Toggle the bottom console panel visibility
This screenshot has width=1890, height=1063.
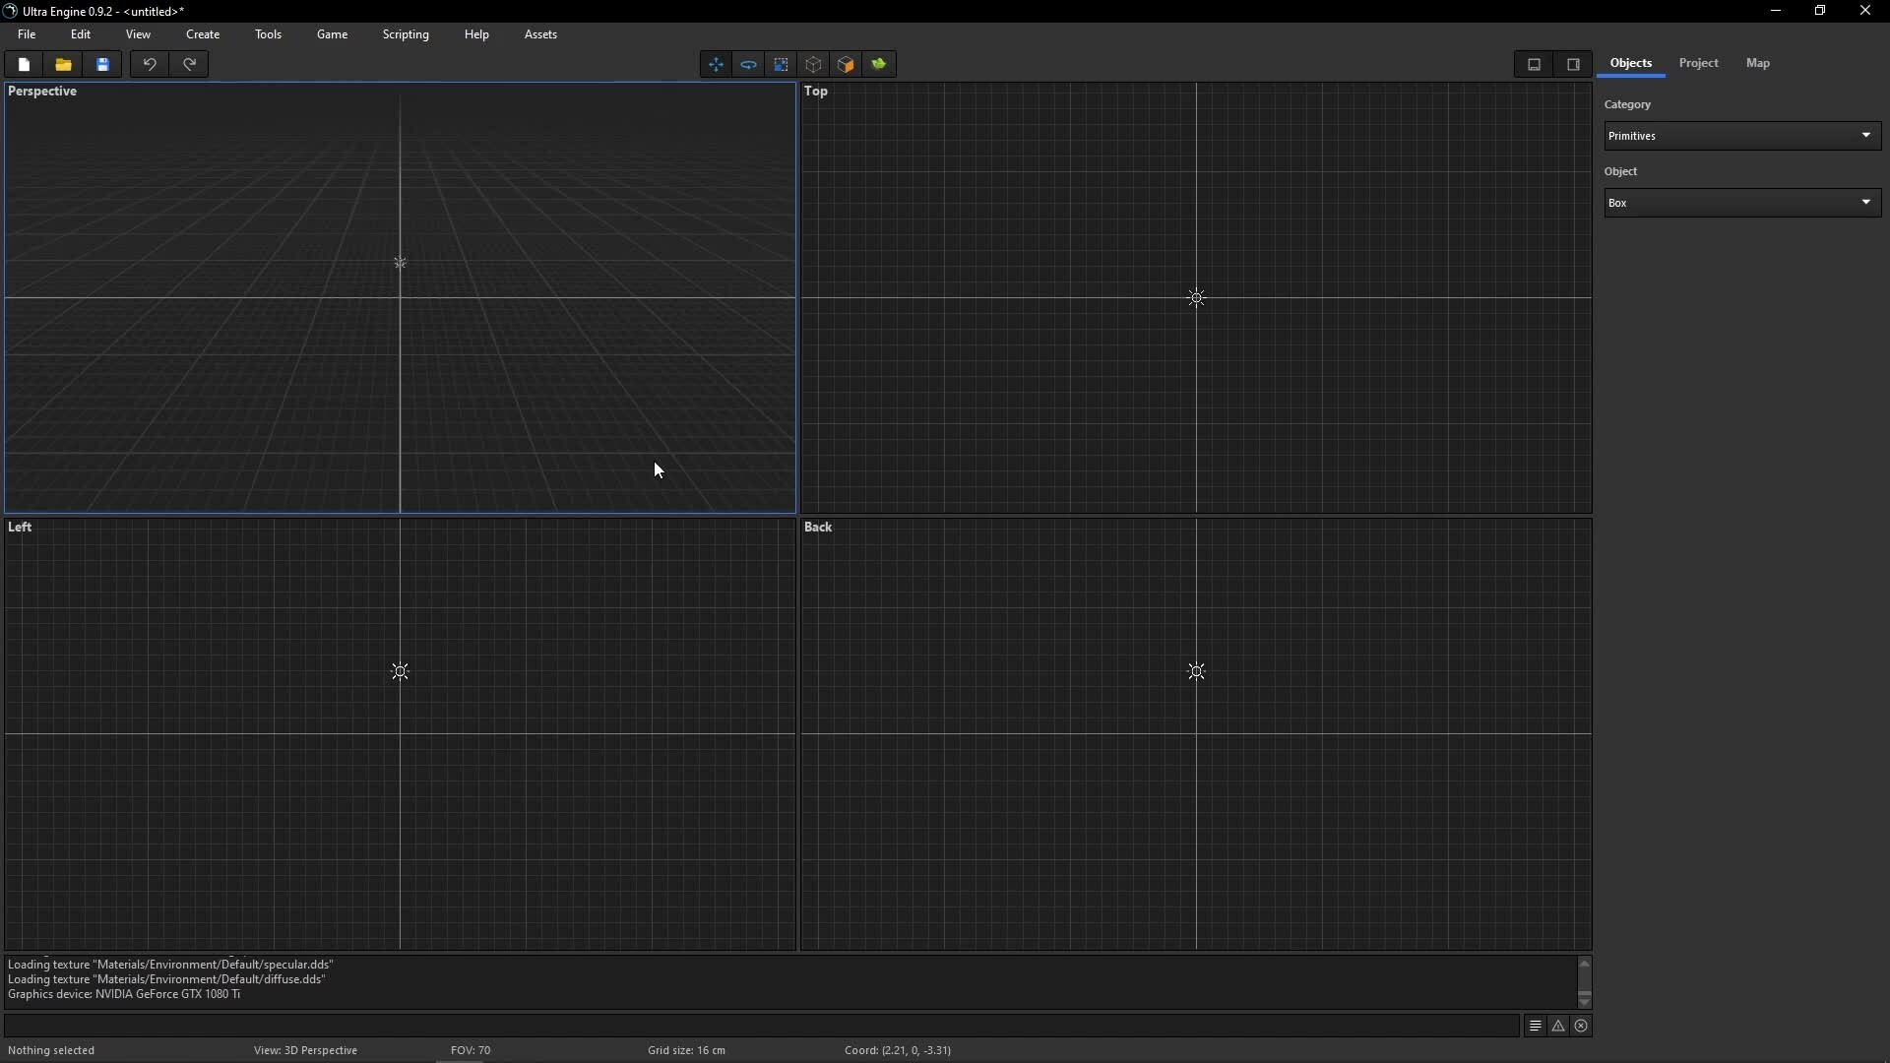pyautogui.click(x=1534, y=65)
